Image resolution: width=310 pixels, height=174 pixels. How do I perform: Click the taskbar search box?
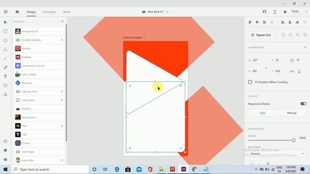pyautogui.click(x=50, y=169)
